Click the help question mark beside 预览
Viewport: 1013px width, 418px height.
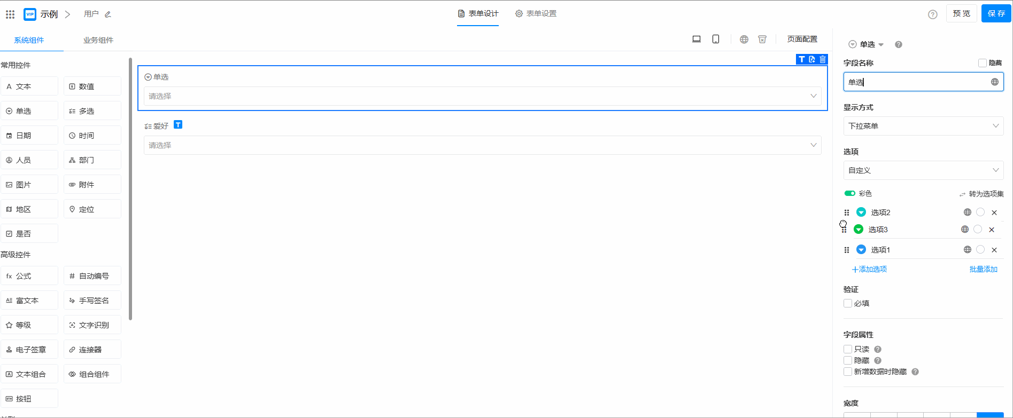pos(932,14)
